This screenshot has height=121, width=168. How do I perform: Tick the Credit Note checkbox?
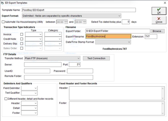click(22, 39)
